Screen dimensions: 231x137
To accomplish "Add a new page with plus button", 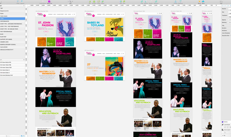I will tap(24, 6).
